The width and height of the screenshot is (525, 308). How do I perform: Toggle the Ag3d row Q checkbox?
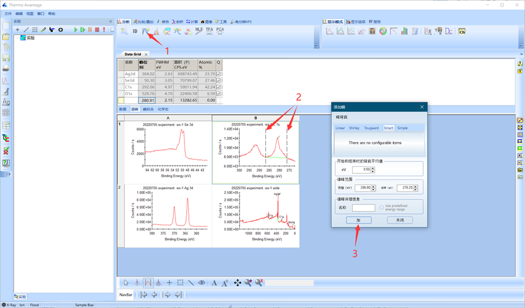218,74
